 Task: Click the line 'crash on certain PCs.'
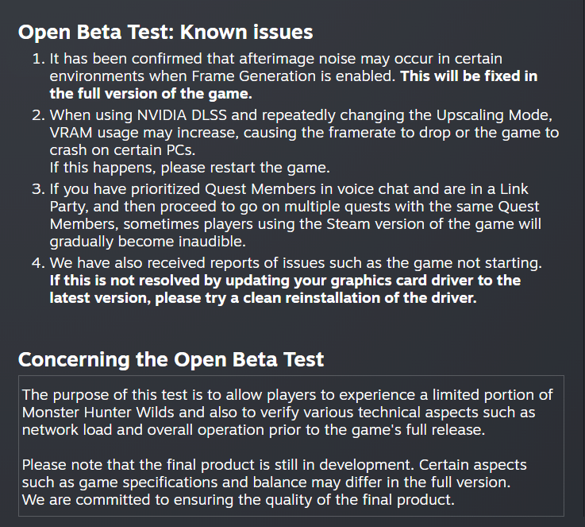(x=122, y=150)
